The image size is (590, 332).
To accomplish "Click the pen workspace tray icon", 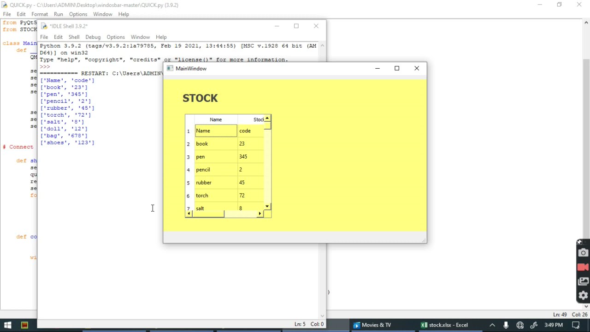I will point(534,325).
